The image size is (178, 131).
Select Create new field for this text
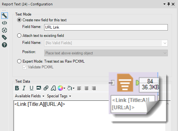point(42,20)
